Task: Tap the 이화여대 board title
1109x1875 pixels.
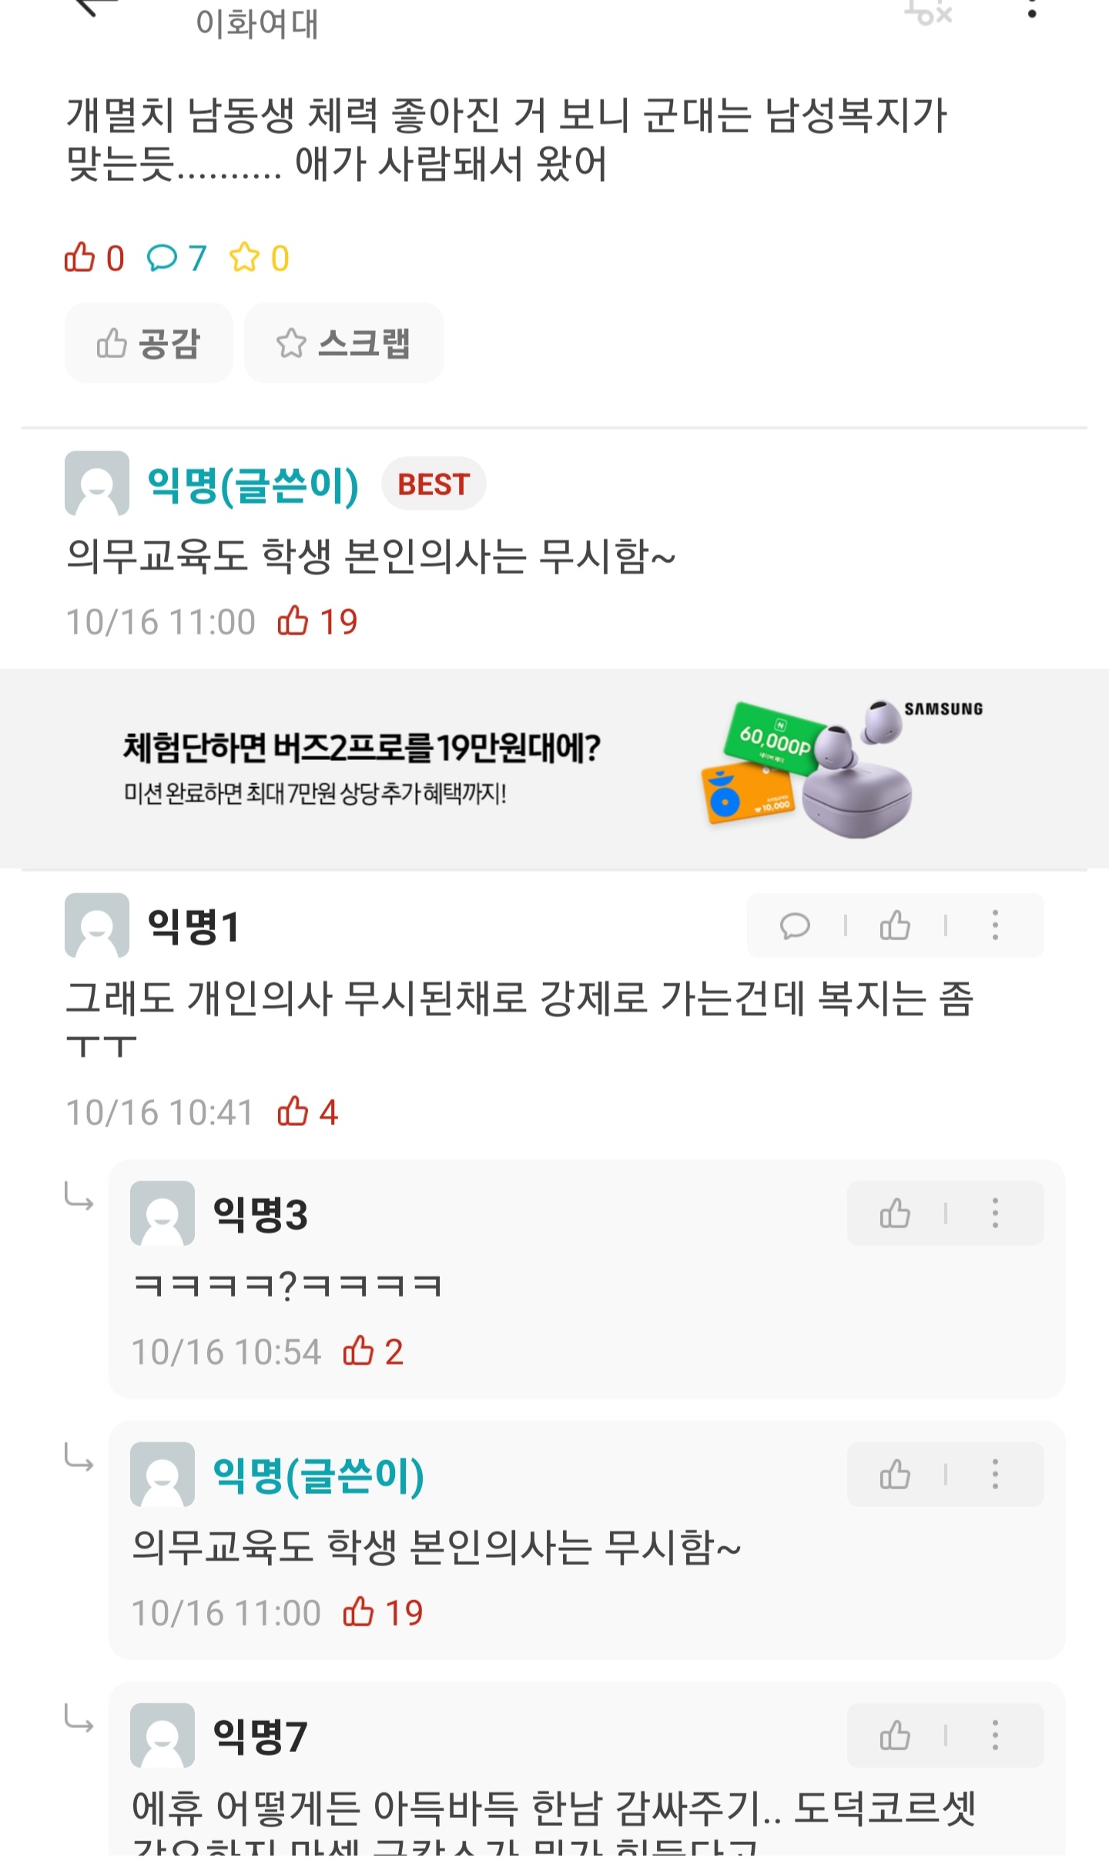Action: pos(257,23)
